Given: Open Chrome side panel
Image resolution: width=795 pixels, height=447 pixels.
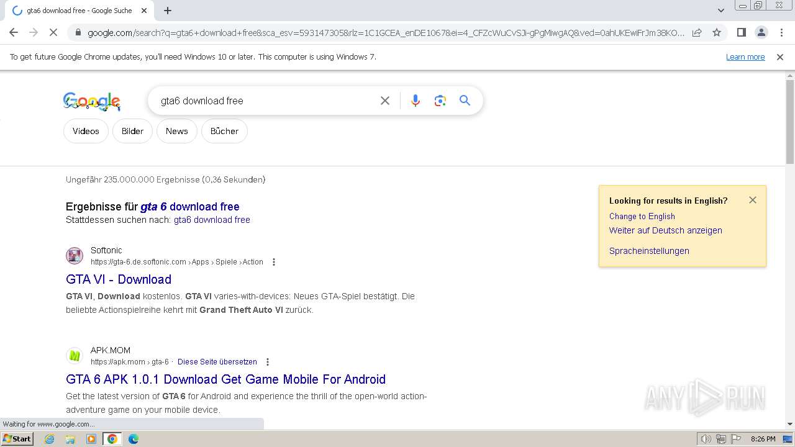Looking at the screenshot, I should [x=741, y=32].
